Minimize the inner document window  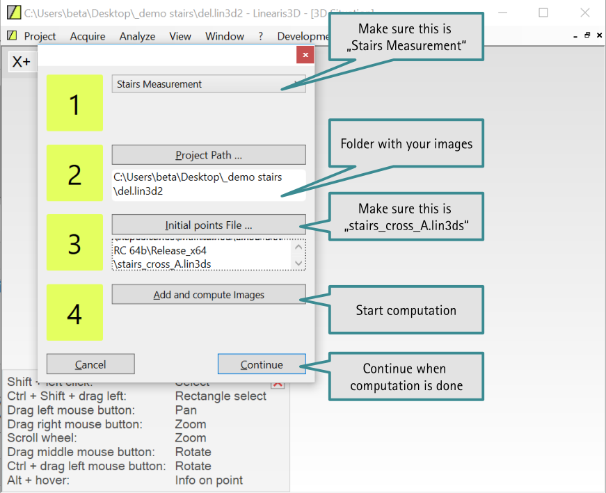(x=575, y=35)
